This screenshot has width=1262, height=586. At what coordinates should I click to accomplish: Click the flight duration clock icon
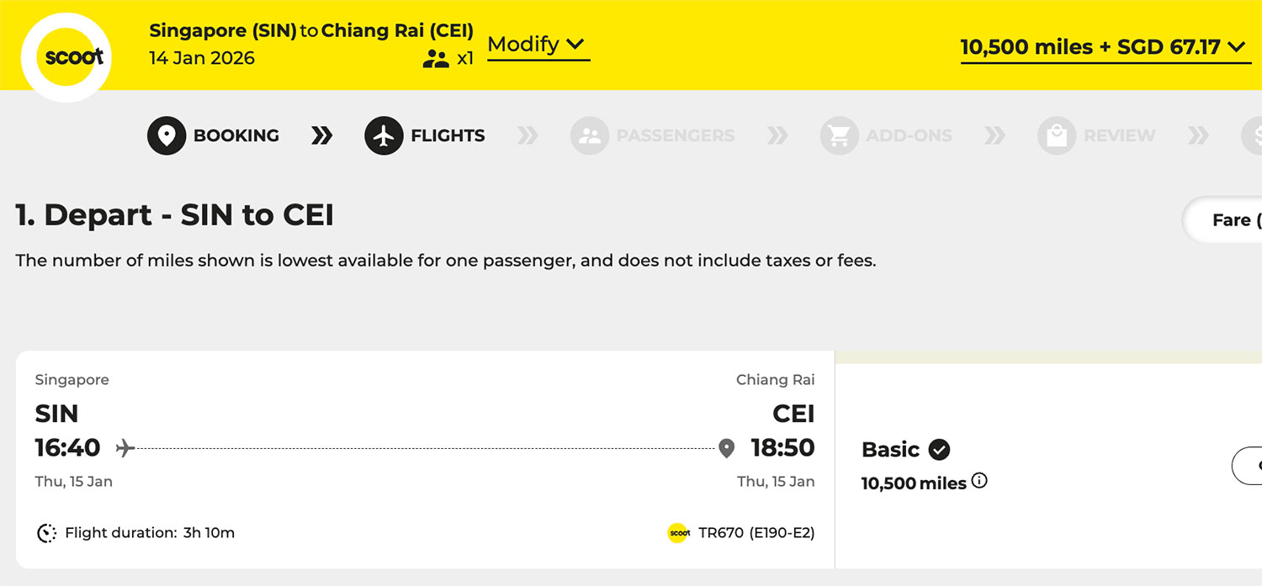pyautogui.click(x=47, y=532)
